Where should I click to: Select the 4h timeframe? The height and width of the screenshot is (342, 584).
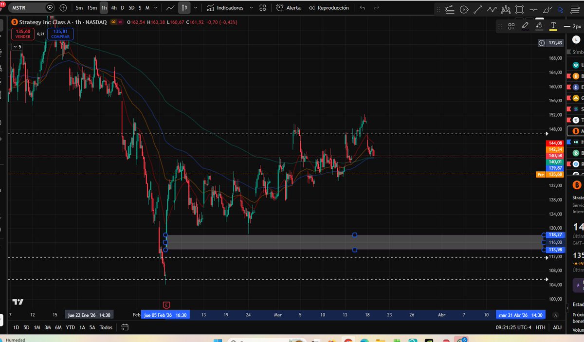click(x=113, y=8)
